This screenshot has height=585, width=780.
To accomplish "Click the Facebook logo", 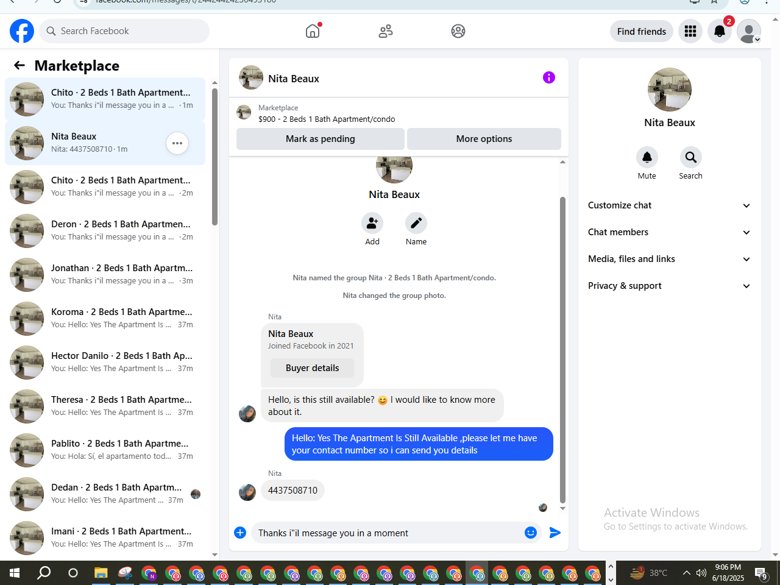I will tap(22, 31).
